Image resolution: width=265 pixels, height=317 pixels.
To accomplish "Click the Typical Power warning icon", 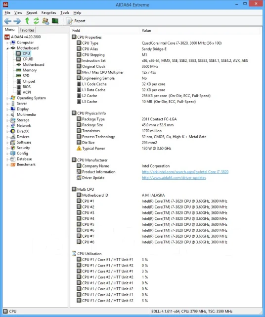I will [x=79, y=148].
